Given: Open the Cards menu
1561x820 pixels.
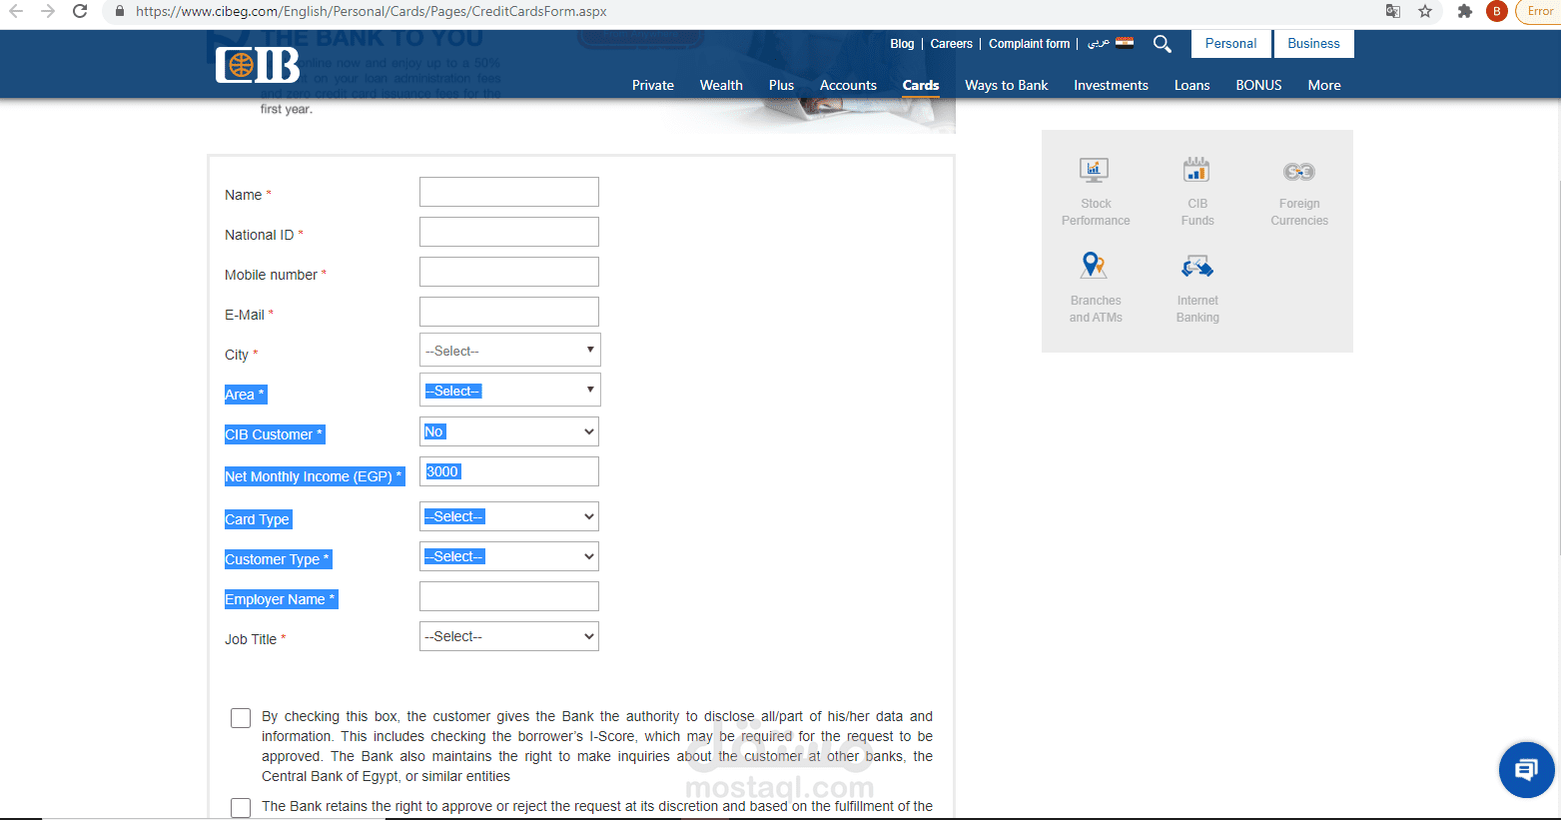Looking at the screenshot, I should (921, 85).
